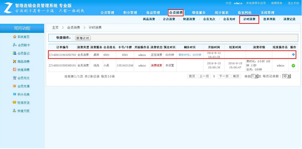Click the 短信发送 envelope icon
Viewport: 302px width, 149px height.
[14, 103]
